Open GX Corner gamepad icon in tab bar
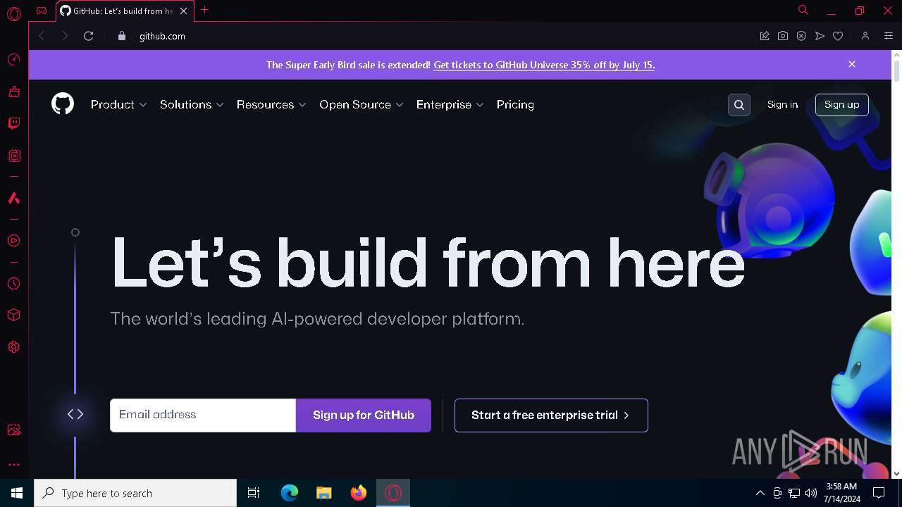The width and height of the screenshot is (902, 507). 42,11
